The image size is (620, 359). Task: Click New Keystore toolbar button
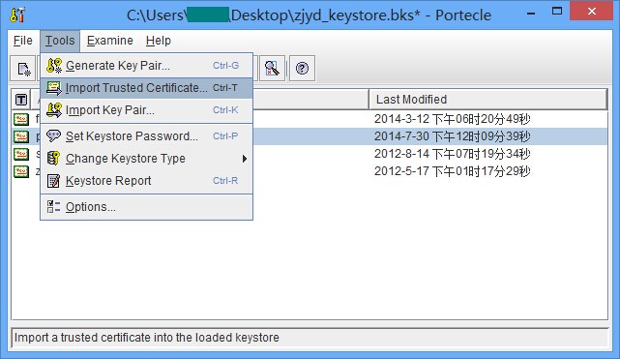(23, 69)
